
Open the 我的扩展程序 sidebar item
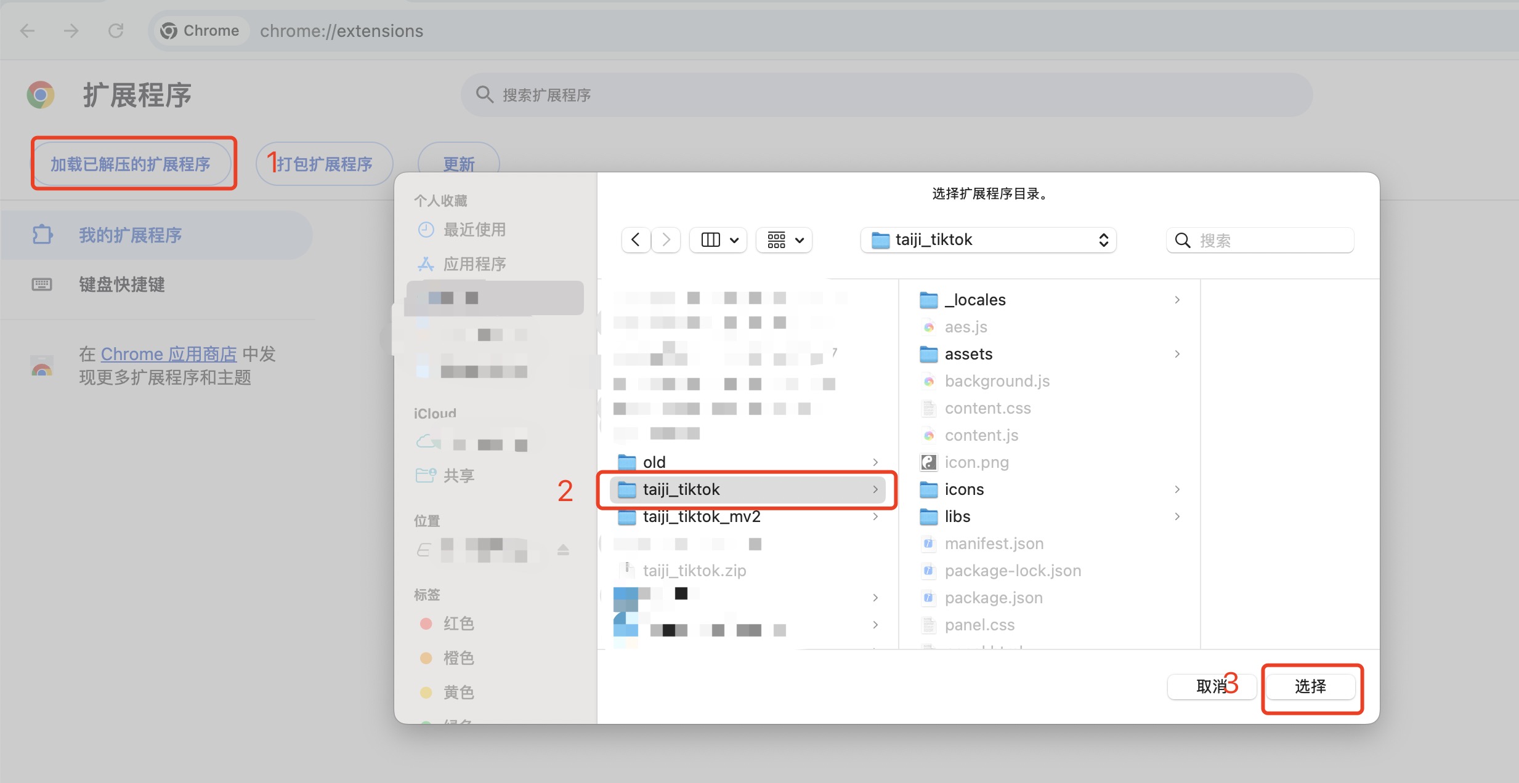coord(156,235)
